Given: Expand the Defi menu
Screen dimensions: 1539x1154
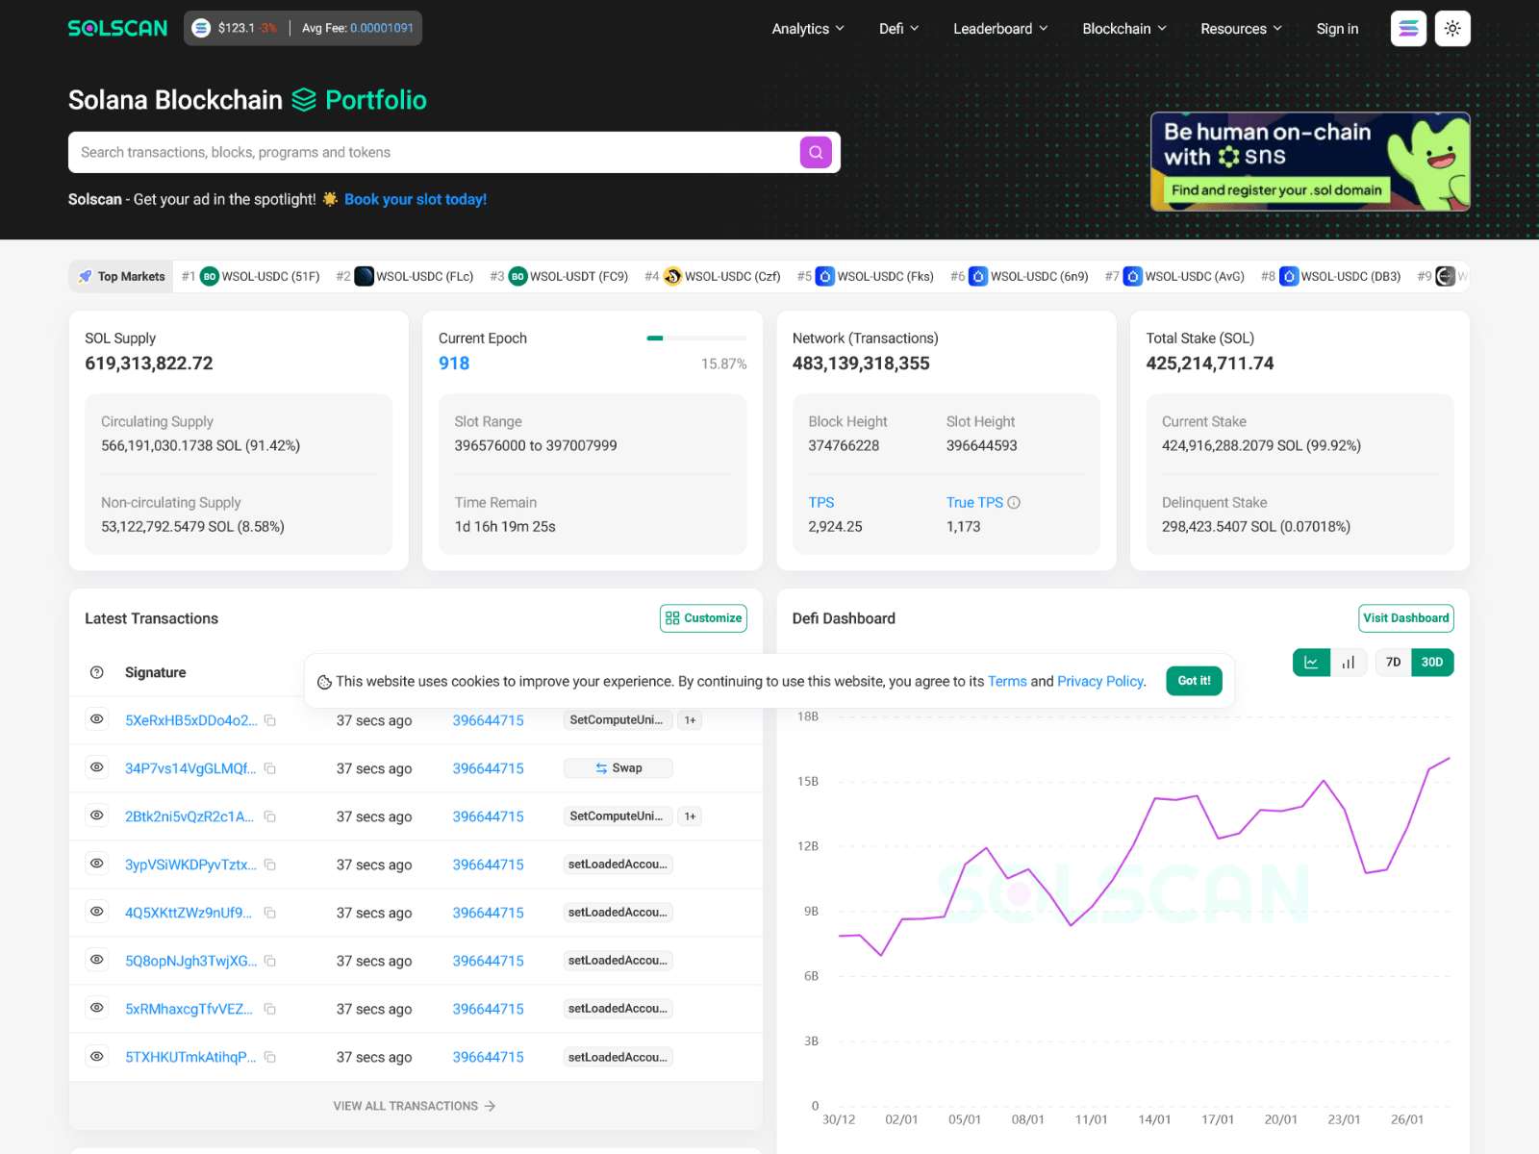Looking at the screenshot, I should click(898, 29).
